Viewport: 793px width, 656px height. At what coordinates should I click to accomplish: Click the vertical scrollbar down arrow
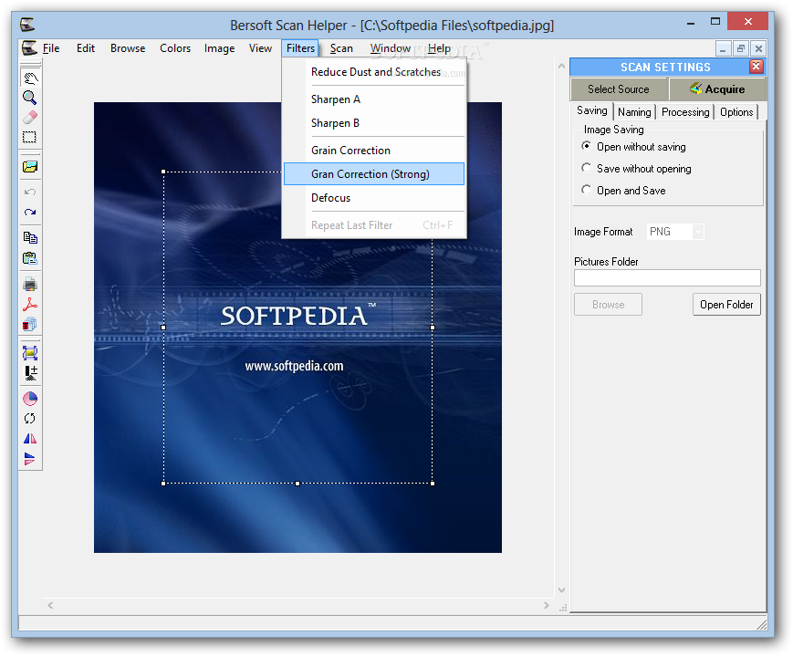coord(561,590)
